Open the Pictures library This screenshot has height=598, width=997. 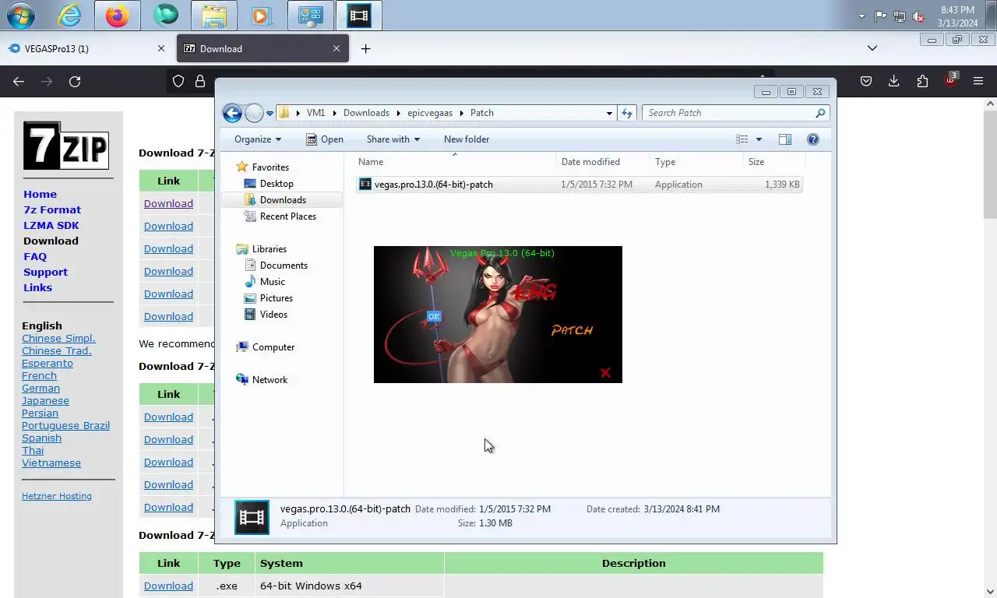277,298
